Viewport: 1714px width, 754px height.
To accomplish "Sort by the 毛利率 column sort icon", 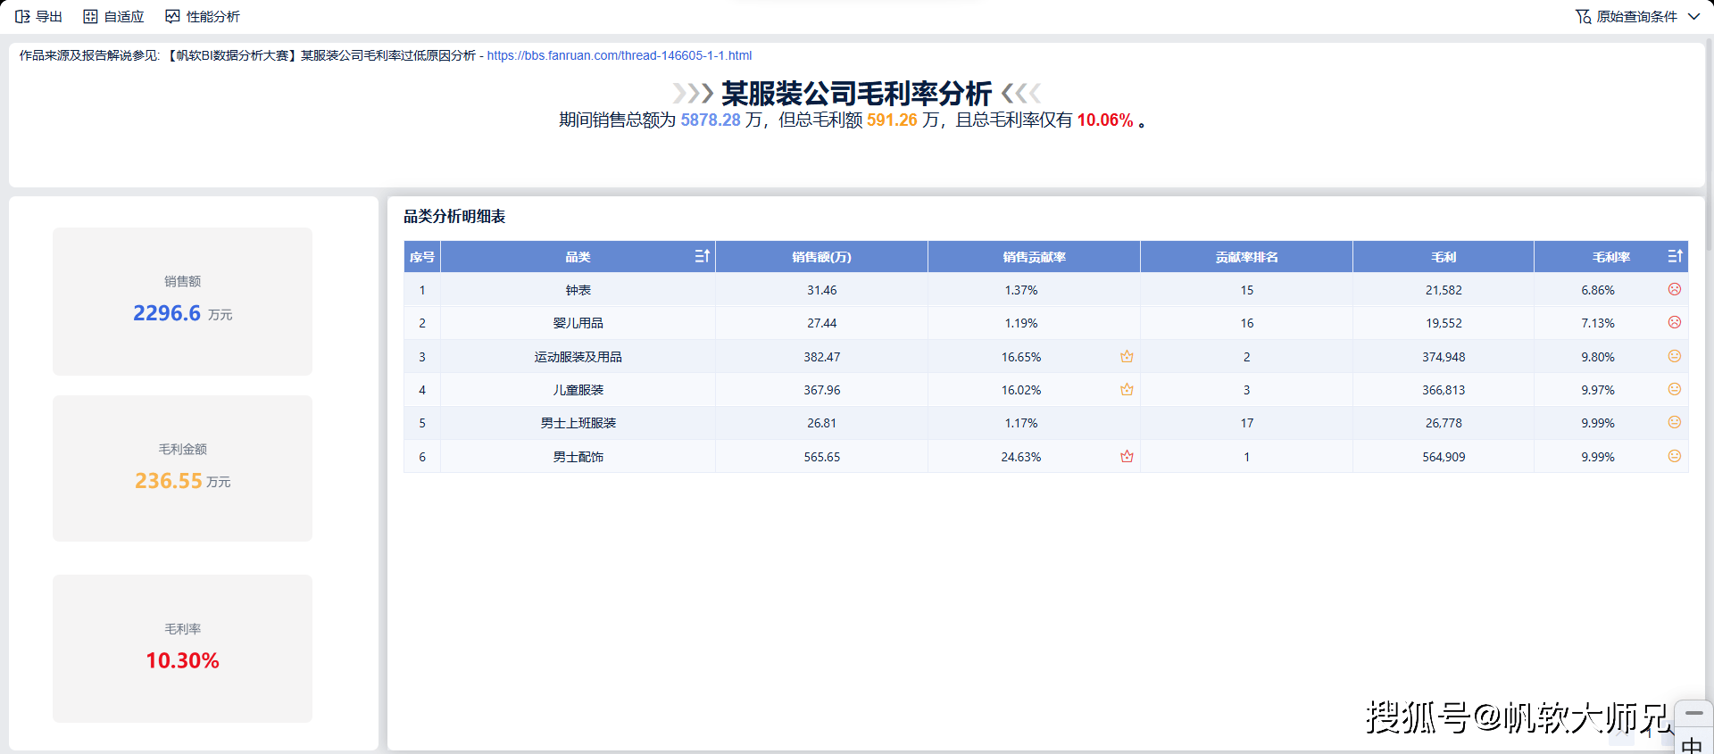I will point(1675,256).
